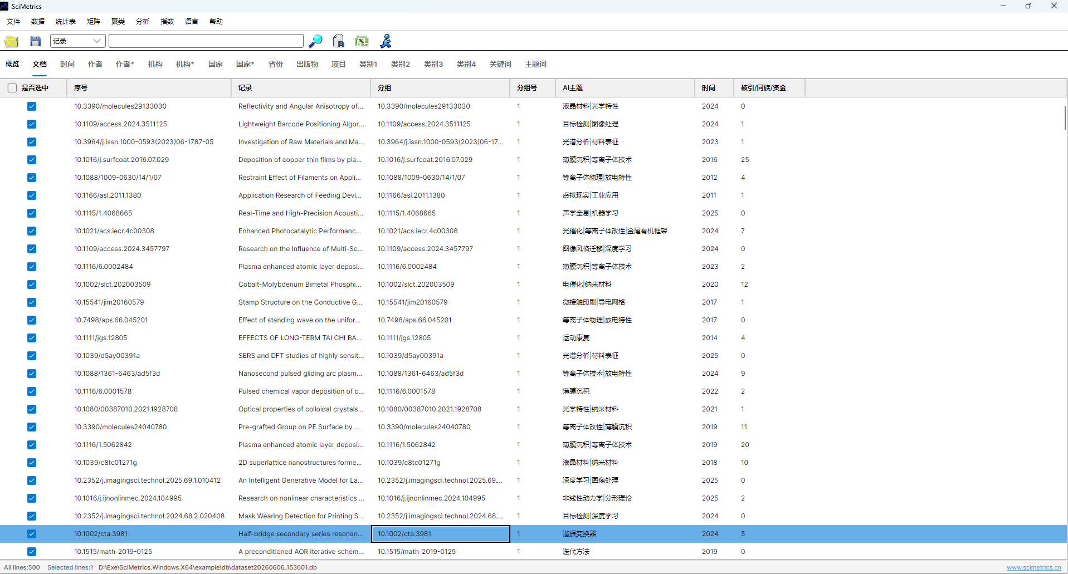Uncheck row 10.1166/asl.2011.1380
The height and width of the screenshot is (574, 1068).
click(32, 195)
